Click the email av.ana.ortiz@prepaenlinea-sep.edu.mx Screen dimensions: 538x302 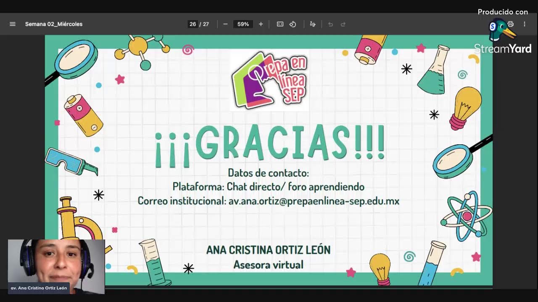tap(314, 201)
